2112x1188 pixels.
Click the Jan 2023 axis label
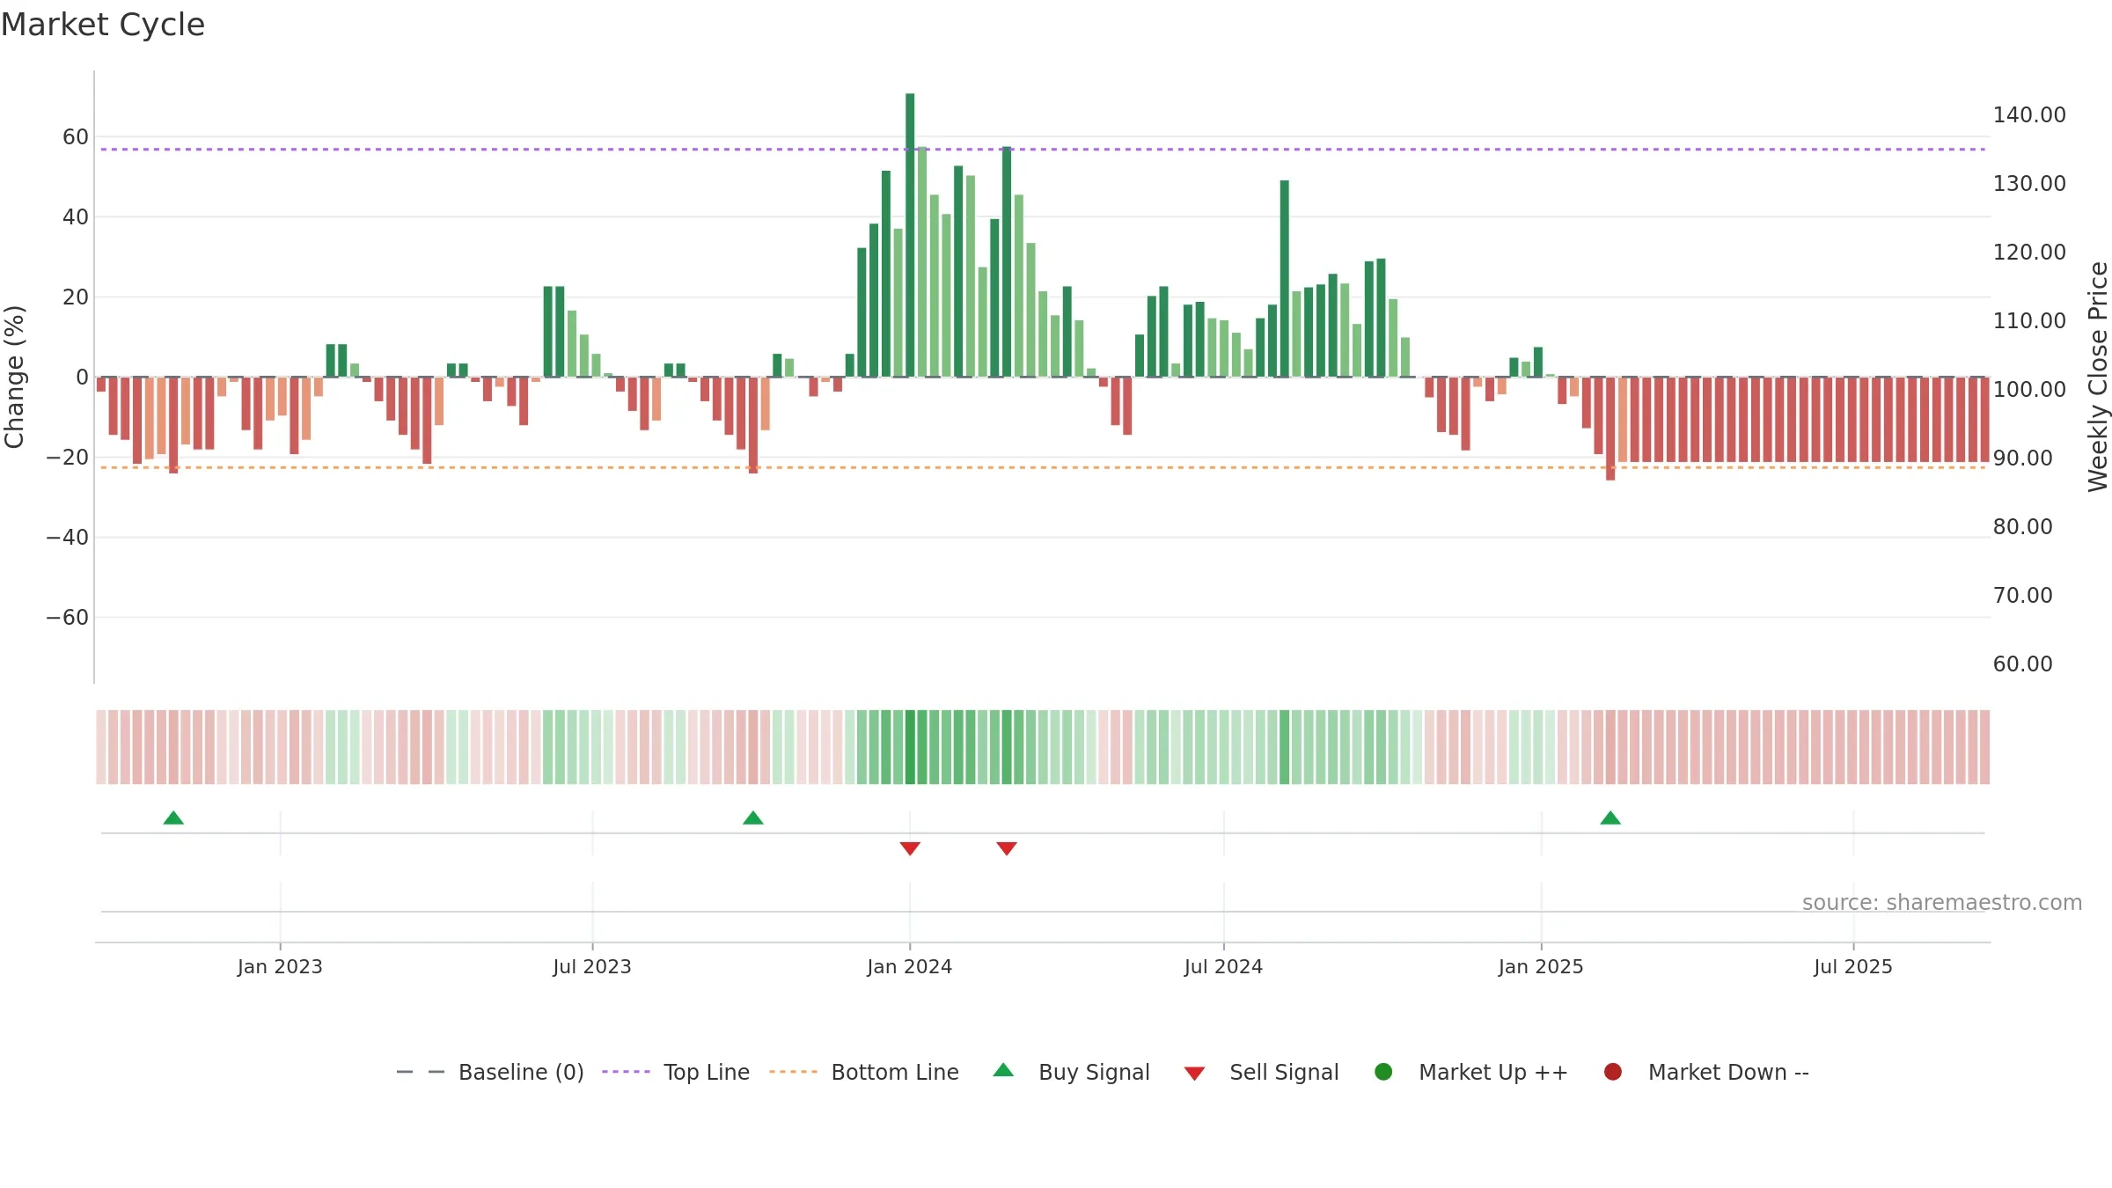click(280, 966)
